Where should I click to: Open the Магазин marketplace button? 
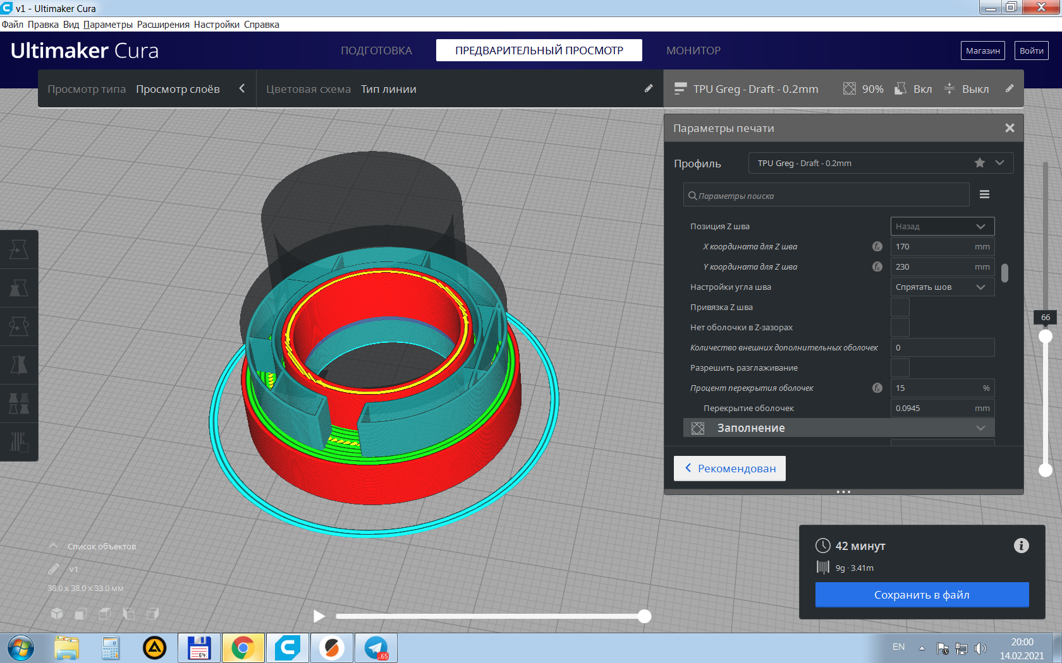(983, 51)
